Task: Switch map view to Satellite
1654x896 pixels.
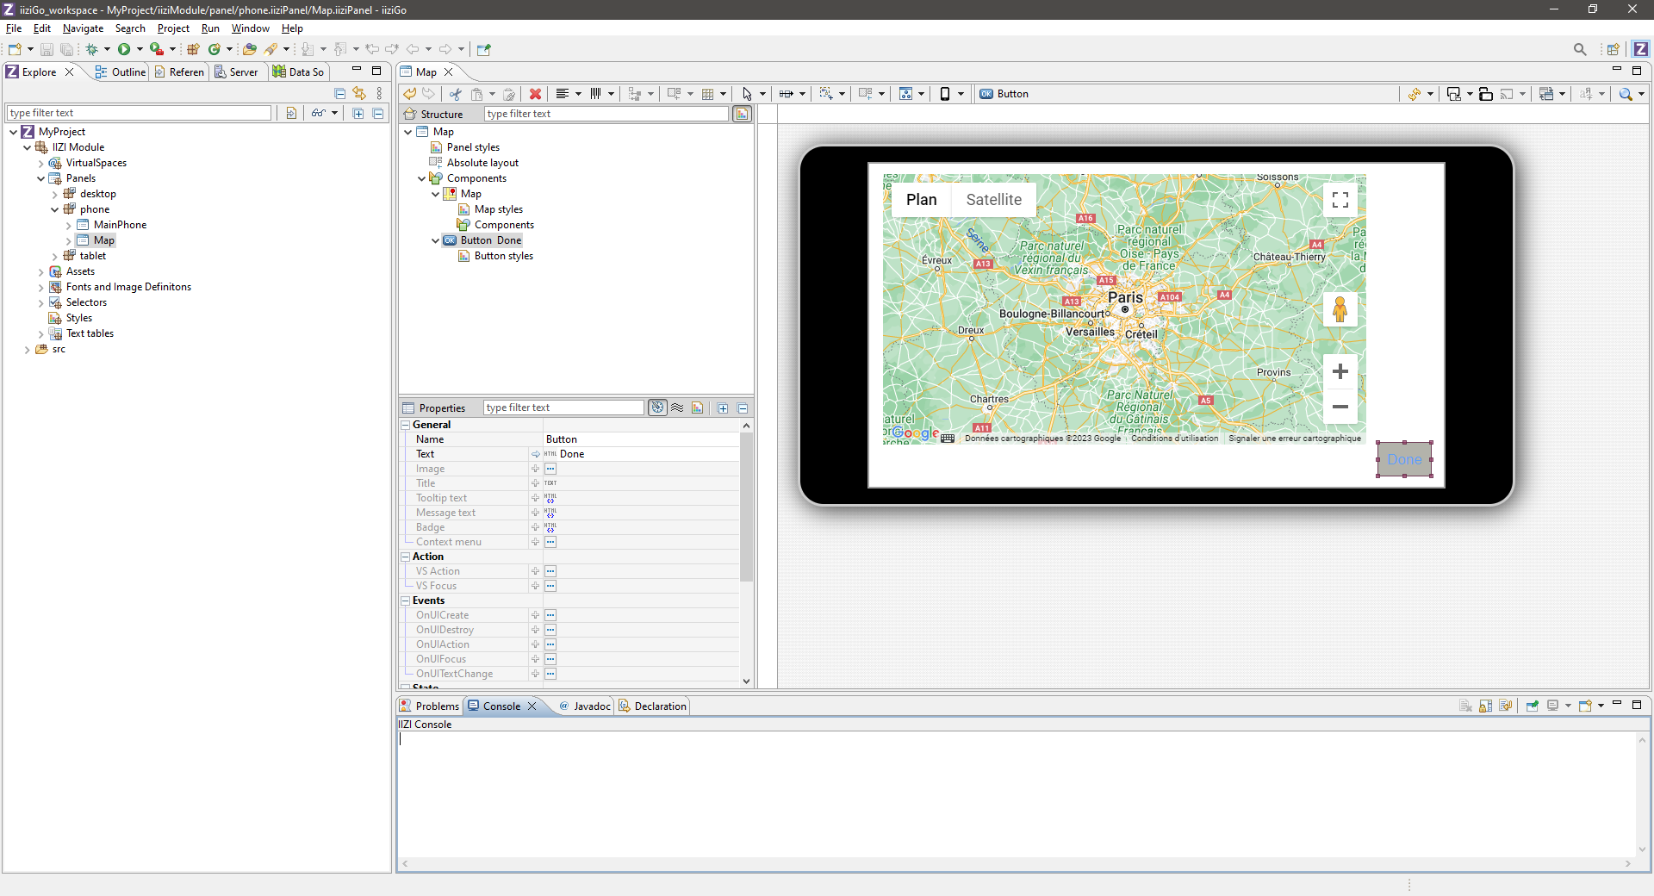Action: click(x=993, y=200)
